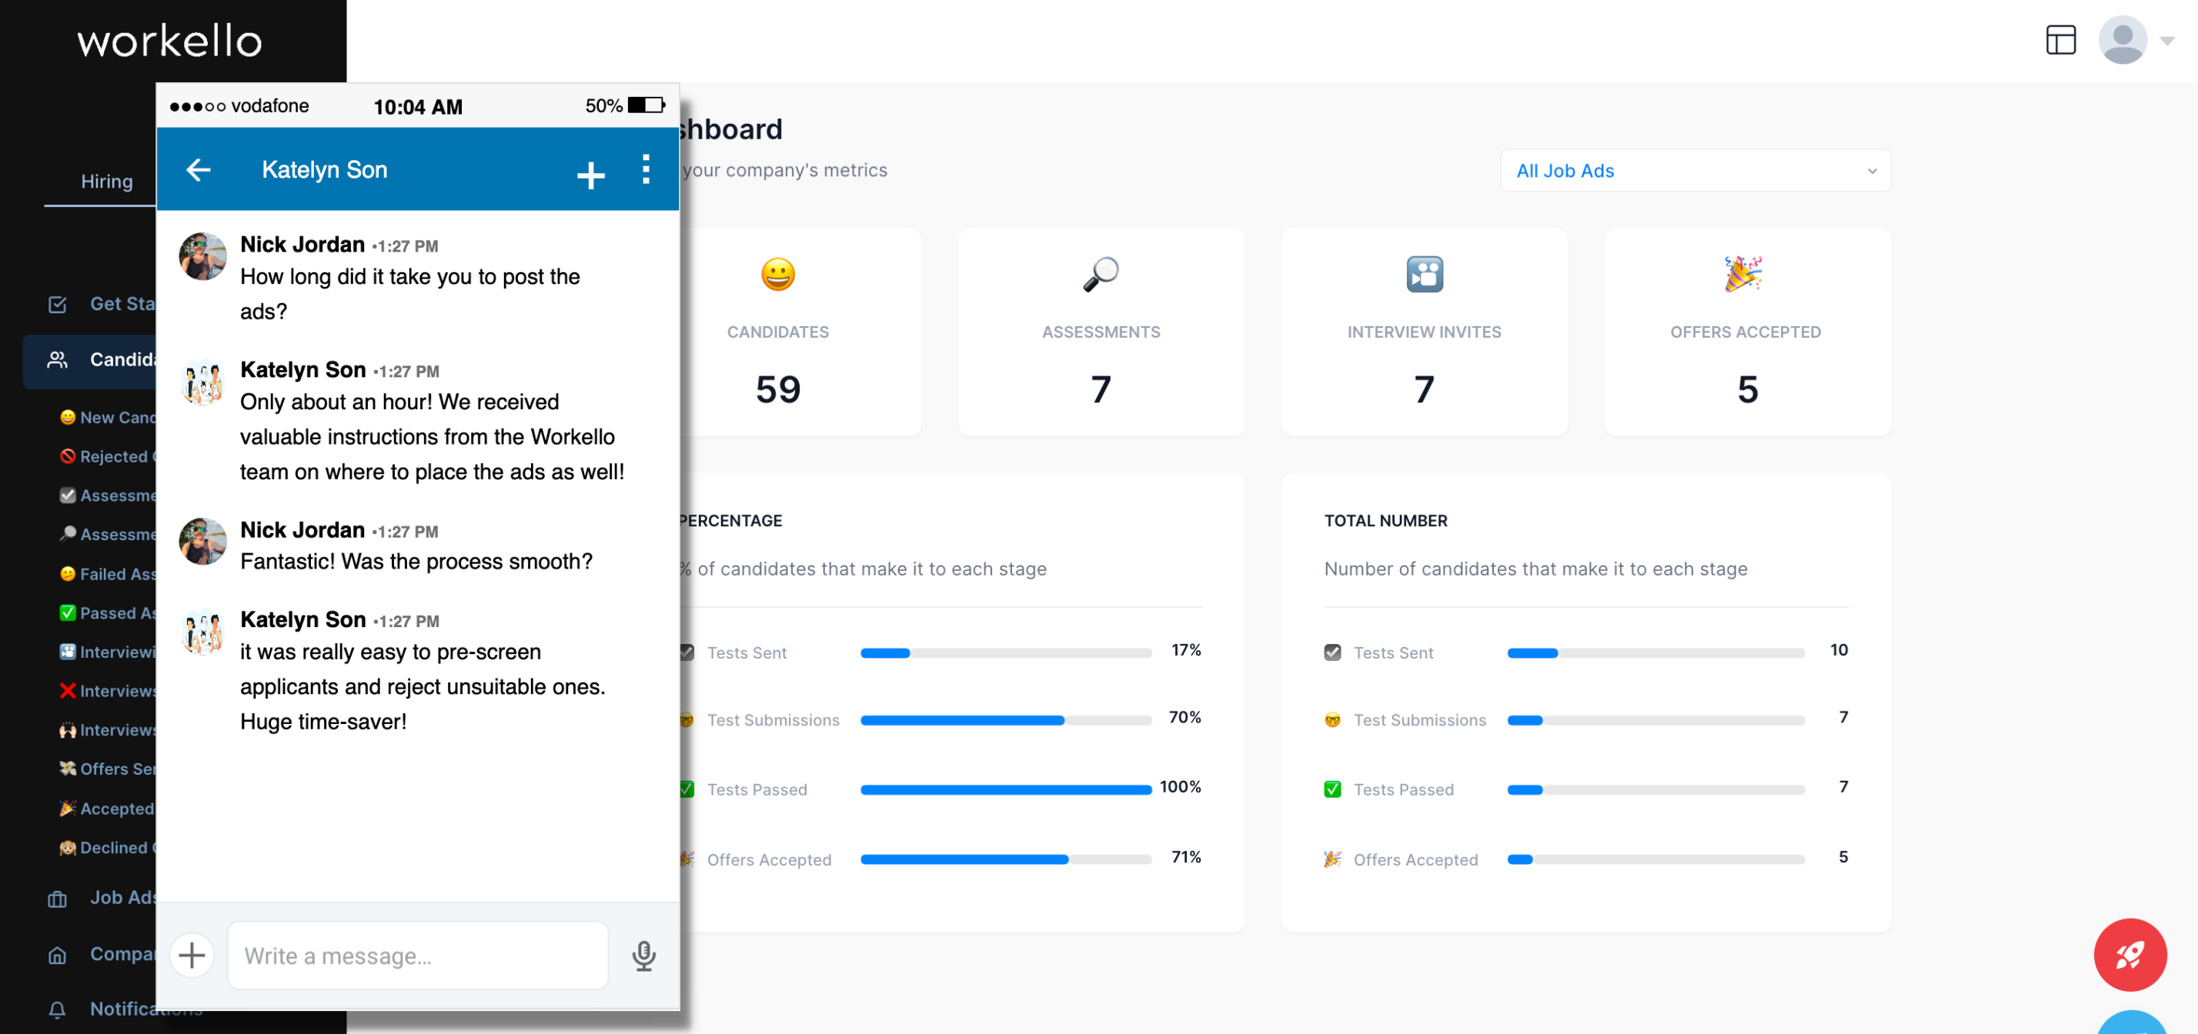Switch to the Hiring tab
2198x1034 pixels.
click(107, 182)
